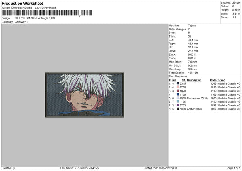Click the Brand column header

click(221, 80)
